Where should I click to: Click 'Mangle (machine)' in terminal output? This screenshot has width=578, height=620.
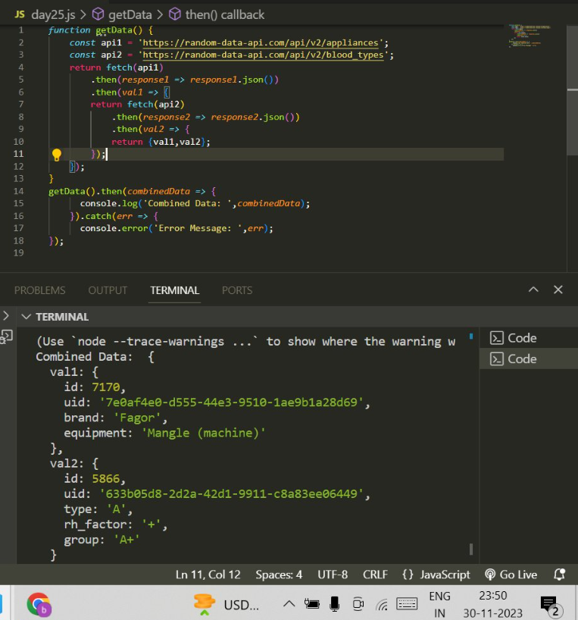[204, 433]
